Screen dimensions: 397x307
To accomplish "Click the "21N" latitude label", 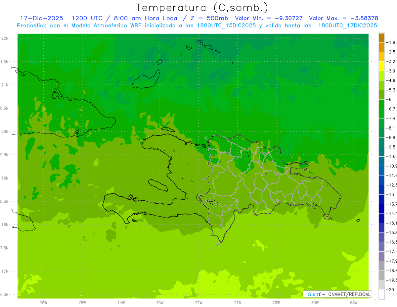I will pos(6,85).
